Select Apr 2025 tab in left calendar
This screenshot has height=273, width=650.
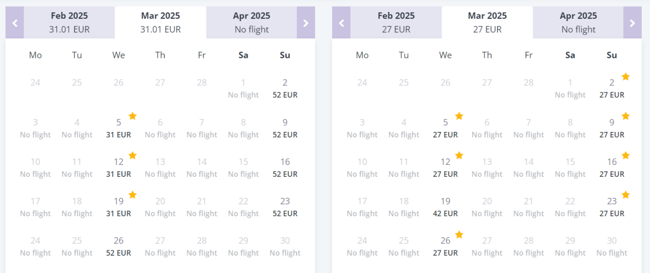[x=252, y=23]
